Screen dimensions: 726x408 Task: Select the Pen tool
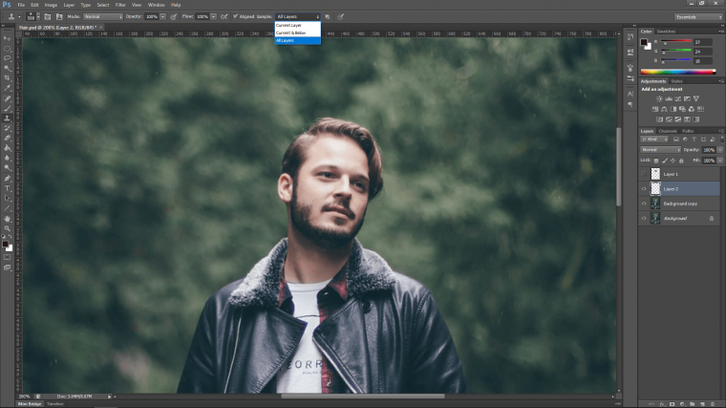(7, 179)
